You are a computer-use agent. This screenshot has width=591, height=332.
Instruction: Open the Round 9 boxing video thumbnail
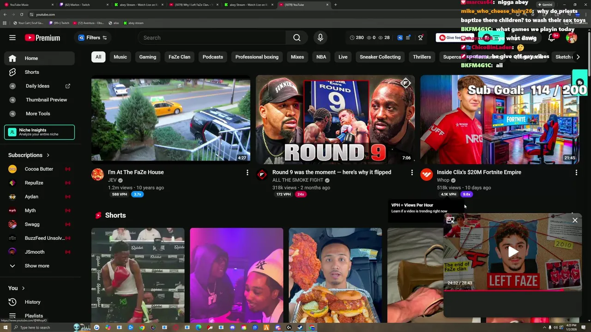tap(335, 119)
